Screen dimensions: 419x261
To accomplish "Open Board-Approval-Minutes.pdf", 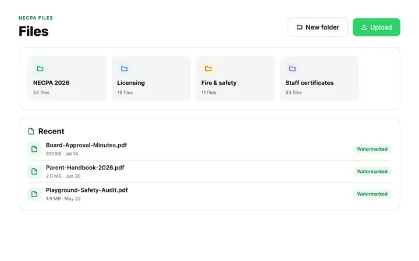I will click(86, 145).
